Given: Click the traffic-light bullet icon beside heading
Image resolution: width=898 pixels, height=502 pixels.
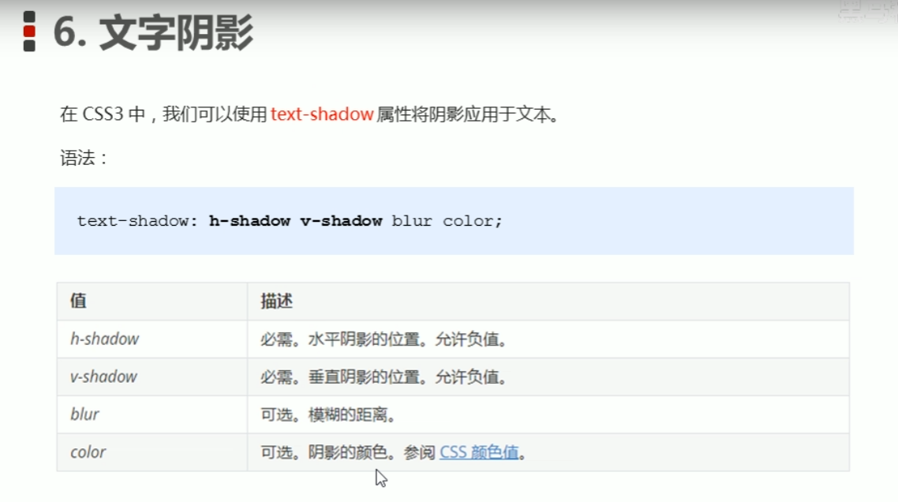Looking at the screenshot, I should coord(29,32).
